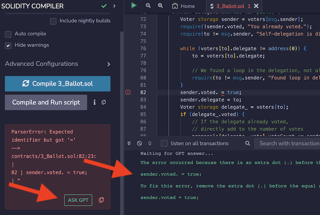Viewport: 320px width, 215px height.
Task: Click 'contracts/3_Ballot.sol:82:23:' error location
Action: [54, 156]
